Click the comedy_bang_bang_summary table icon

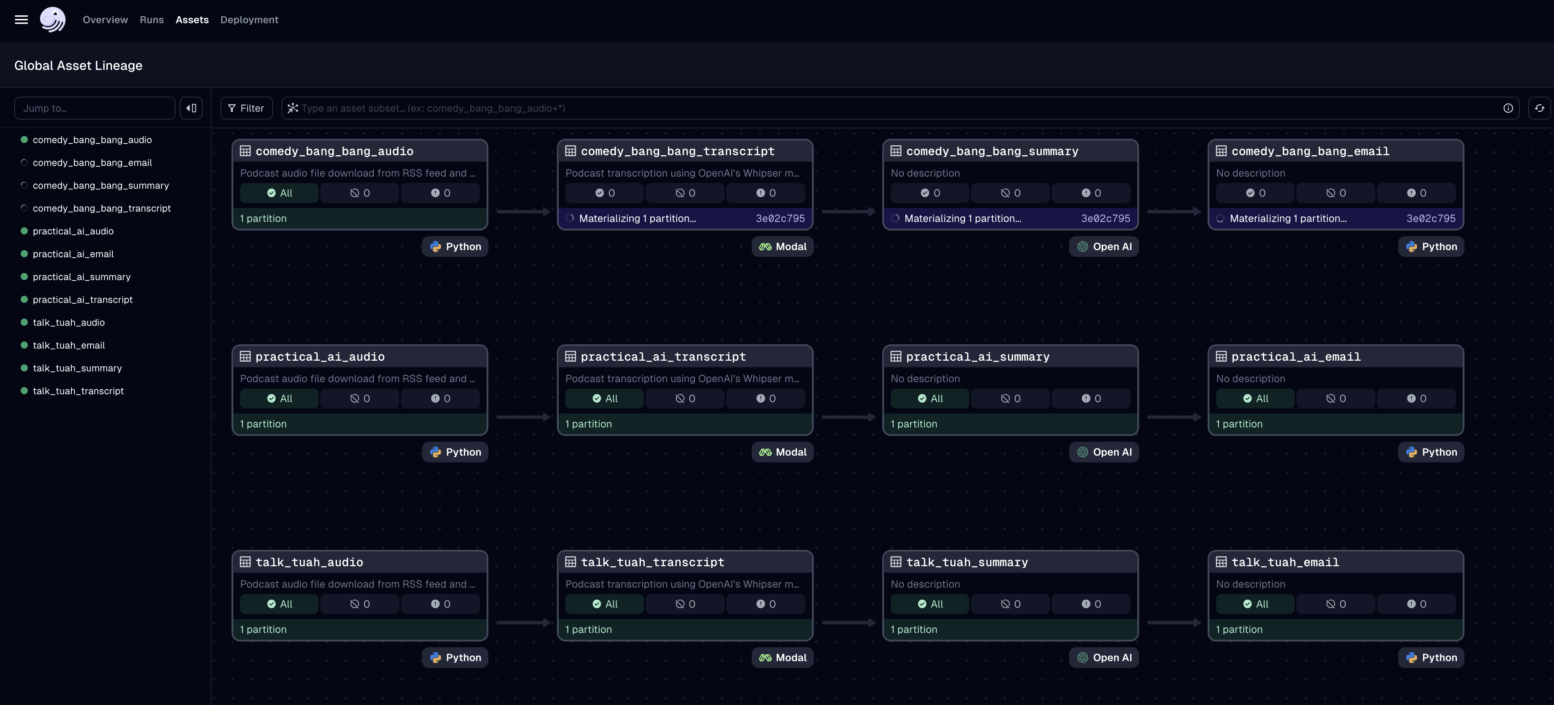coord(896,151)
